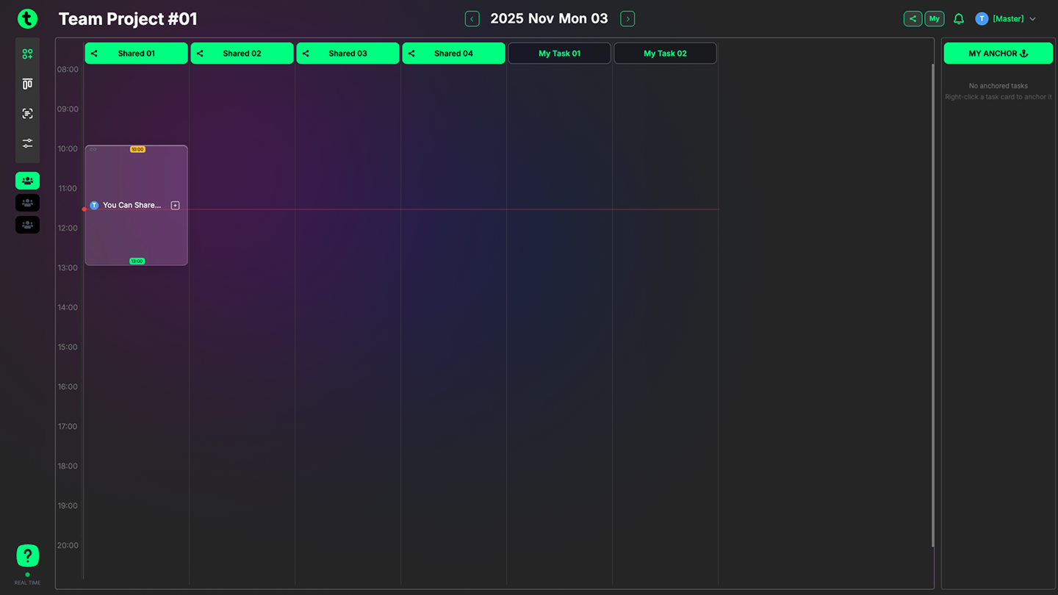Click the MY ANCHOR button
1058x595 pixels.
[x=998, y=54]
